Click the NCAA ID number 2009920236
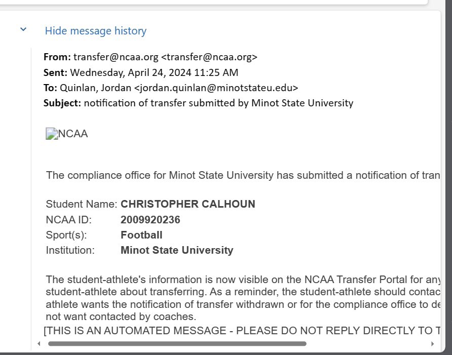 click(x=150, y=220)
